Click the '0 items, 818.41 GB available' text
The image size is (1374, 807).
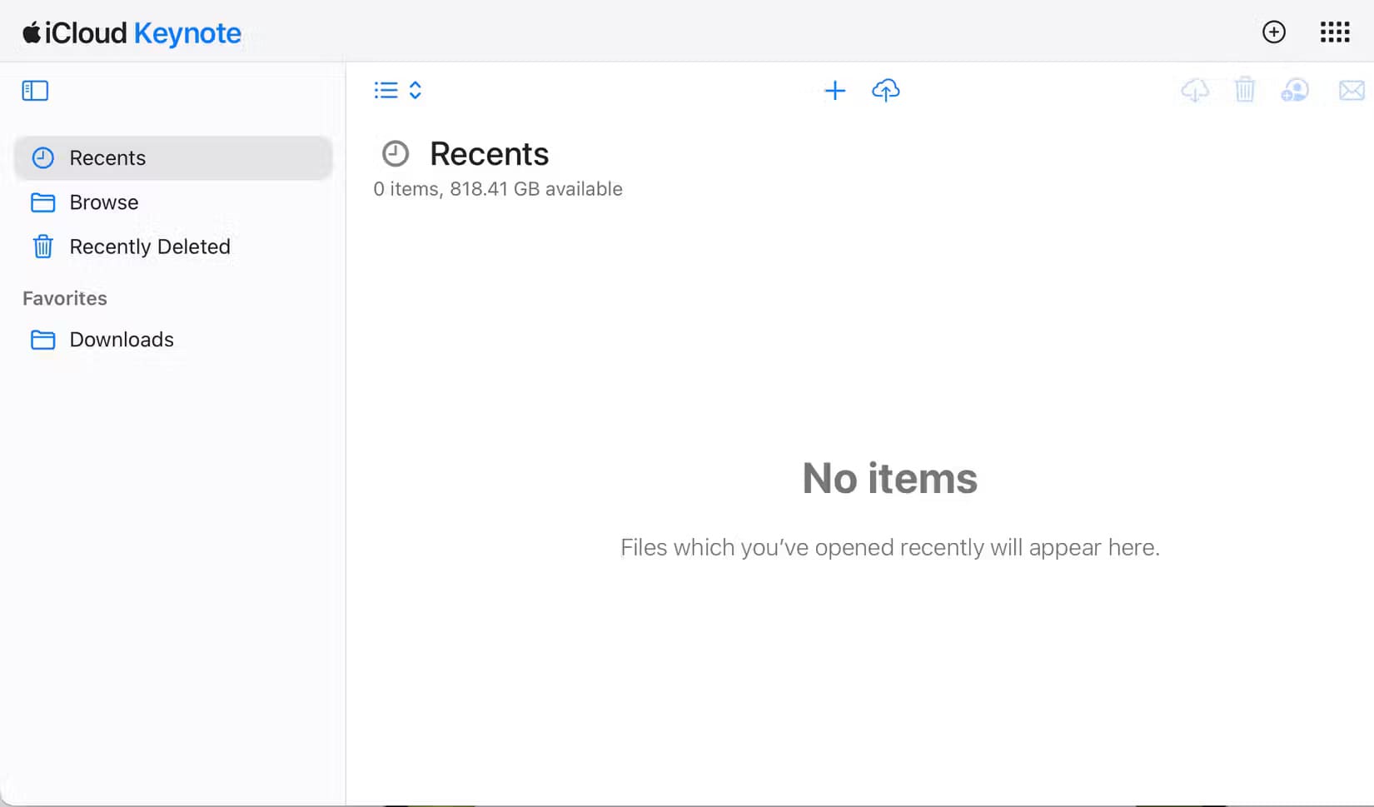click(498, 189)
